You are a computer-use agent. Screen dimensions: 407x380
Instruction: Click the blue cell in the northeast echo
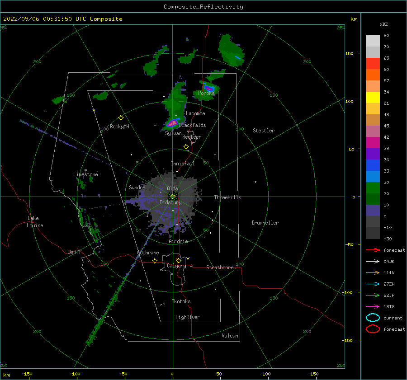(238, 57)
